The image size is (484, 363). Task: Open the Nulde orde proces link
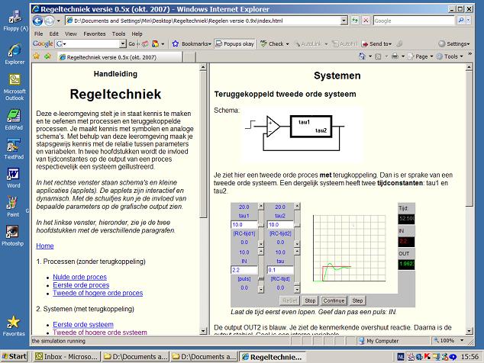click(79, 277)
